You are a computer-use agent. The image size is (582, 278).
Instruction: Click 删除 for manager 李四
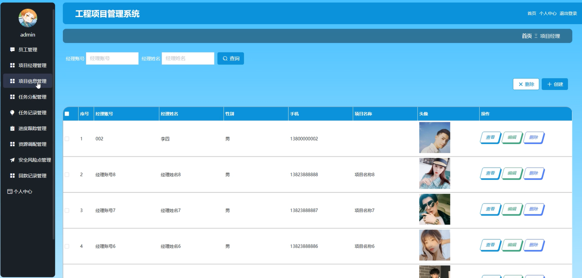click(534, 138)
